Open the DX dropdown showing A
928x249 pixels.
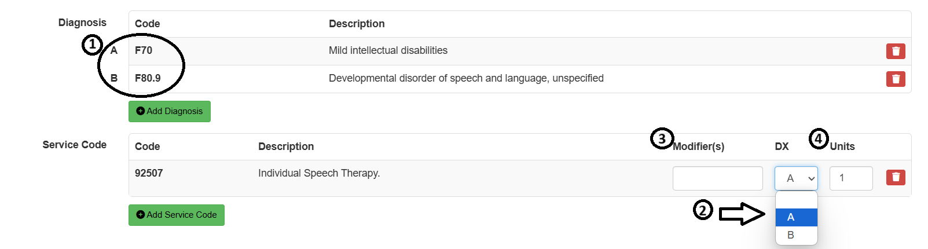coord(796,178)
